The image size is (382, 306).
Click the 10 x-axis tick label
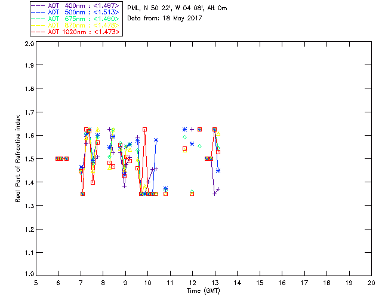pyautogui.click(x=147, y=283)
